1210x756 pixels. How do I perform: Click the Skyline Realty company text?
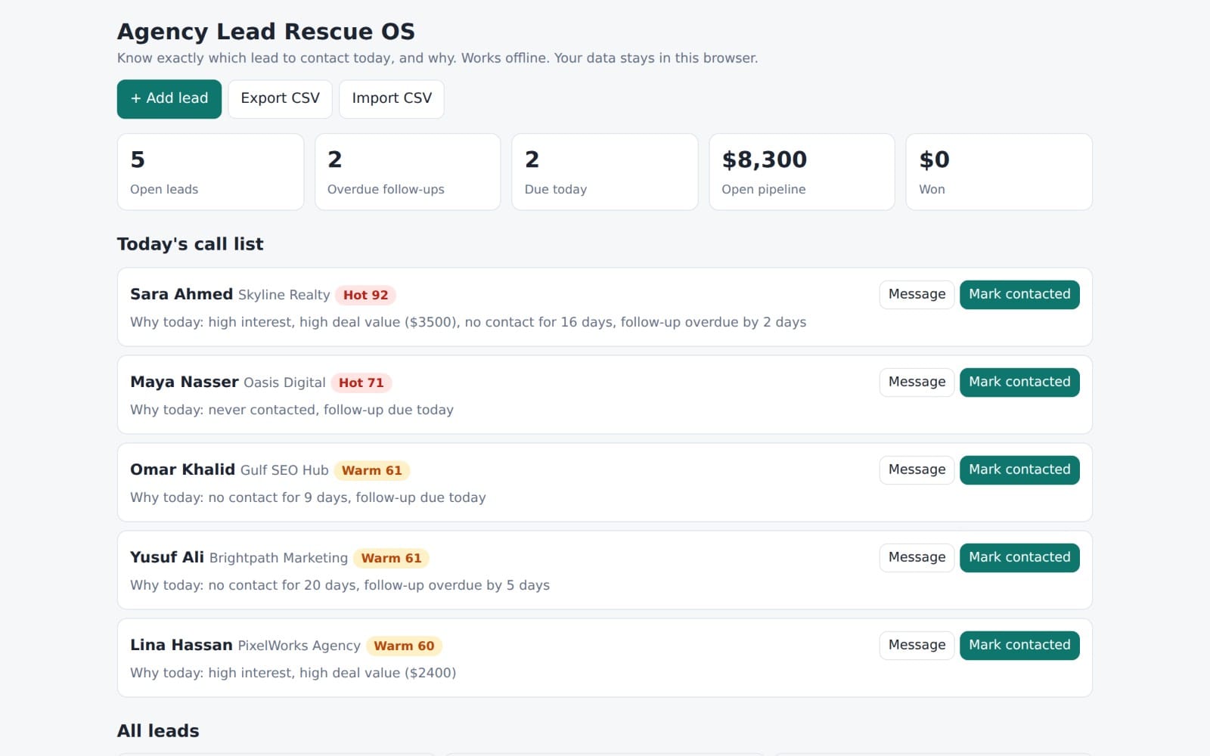click(284, 295)
